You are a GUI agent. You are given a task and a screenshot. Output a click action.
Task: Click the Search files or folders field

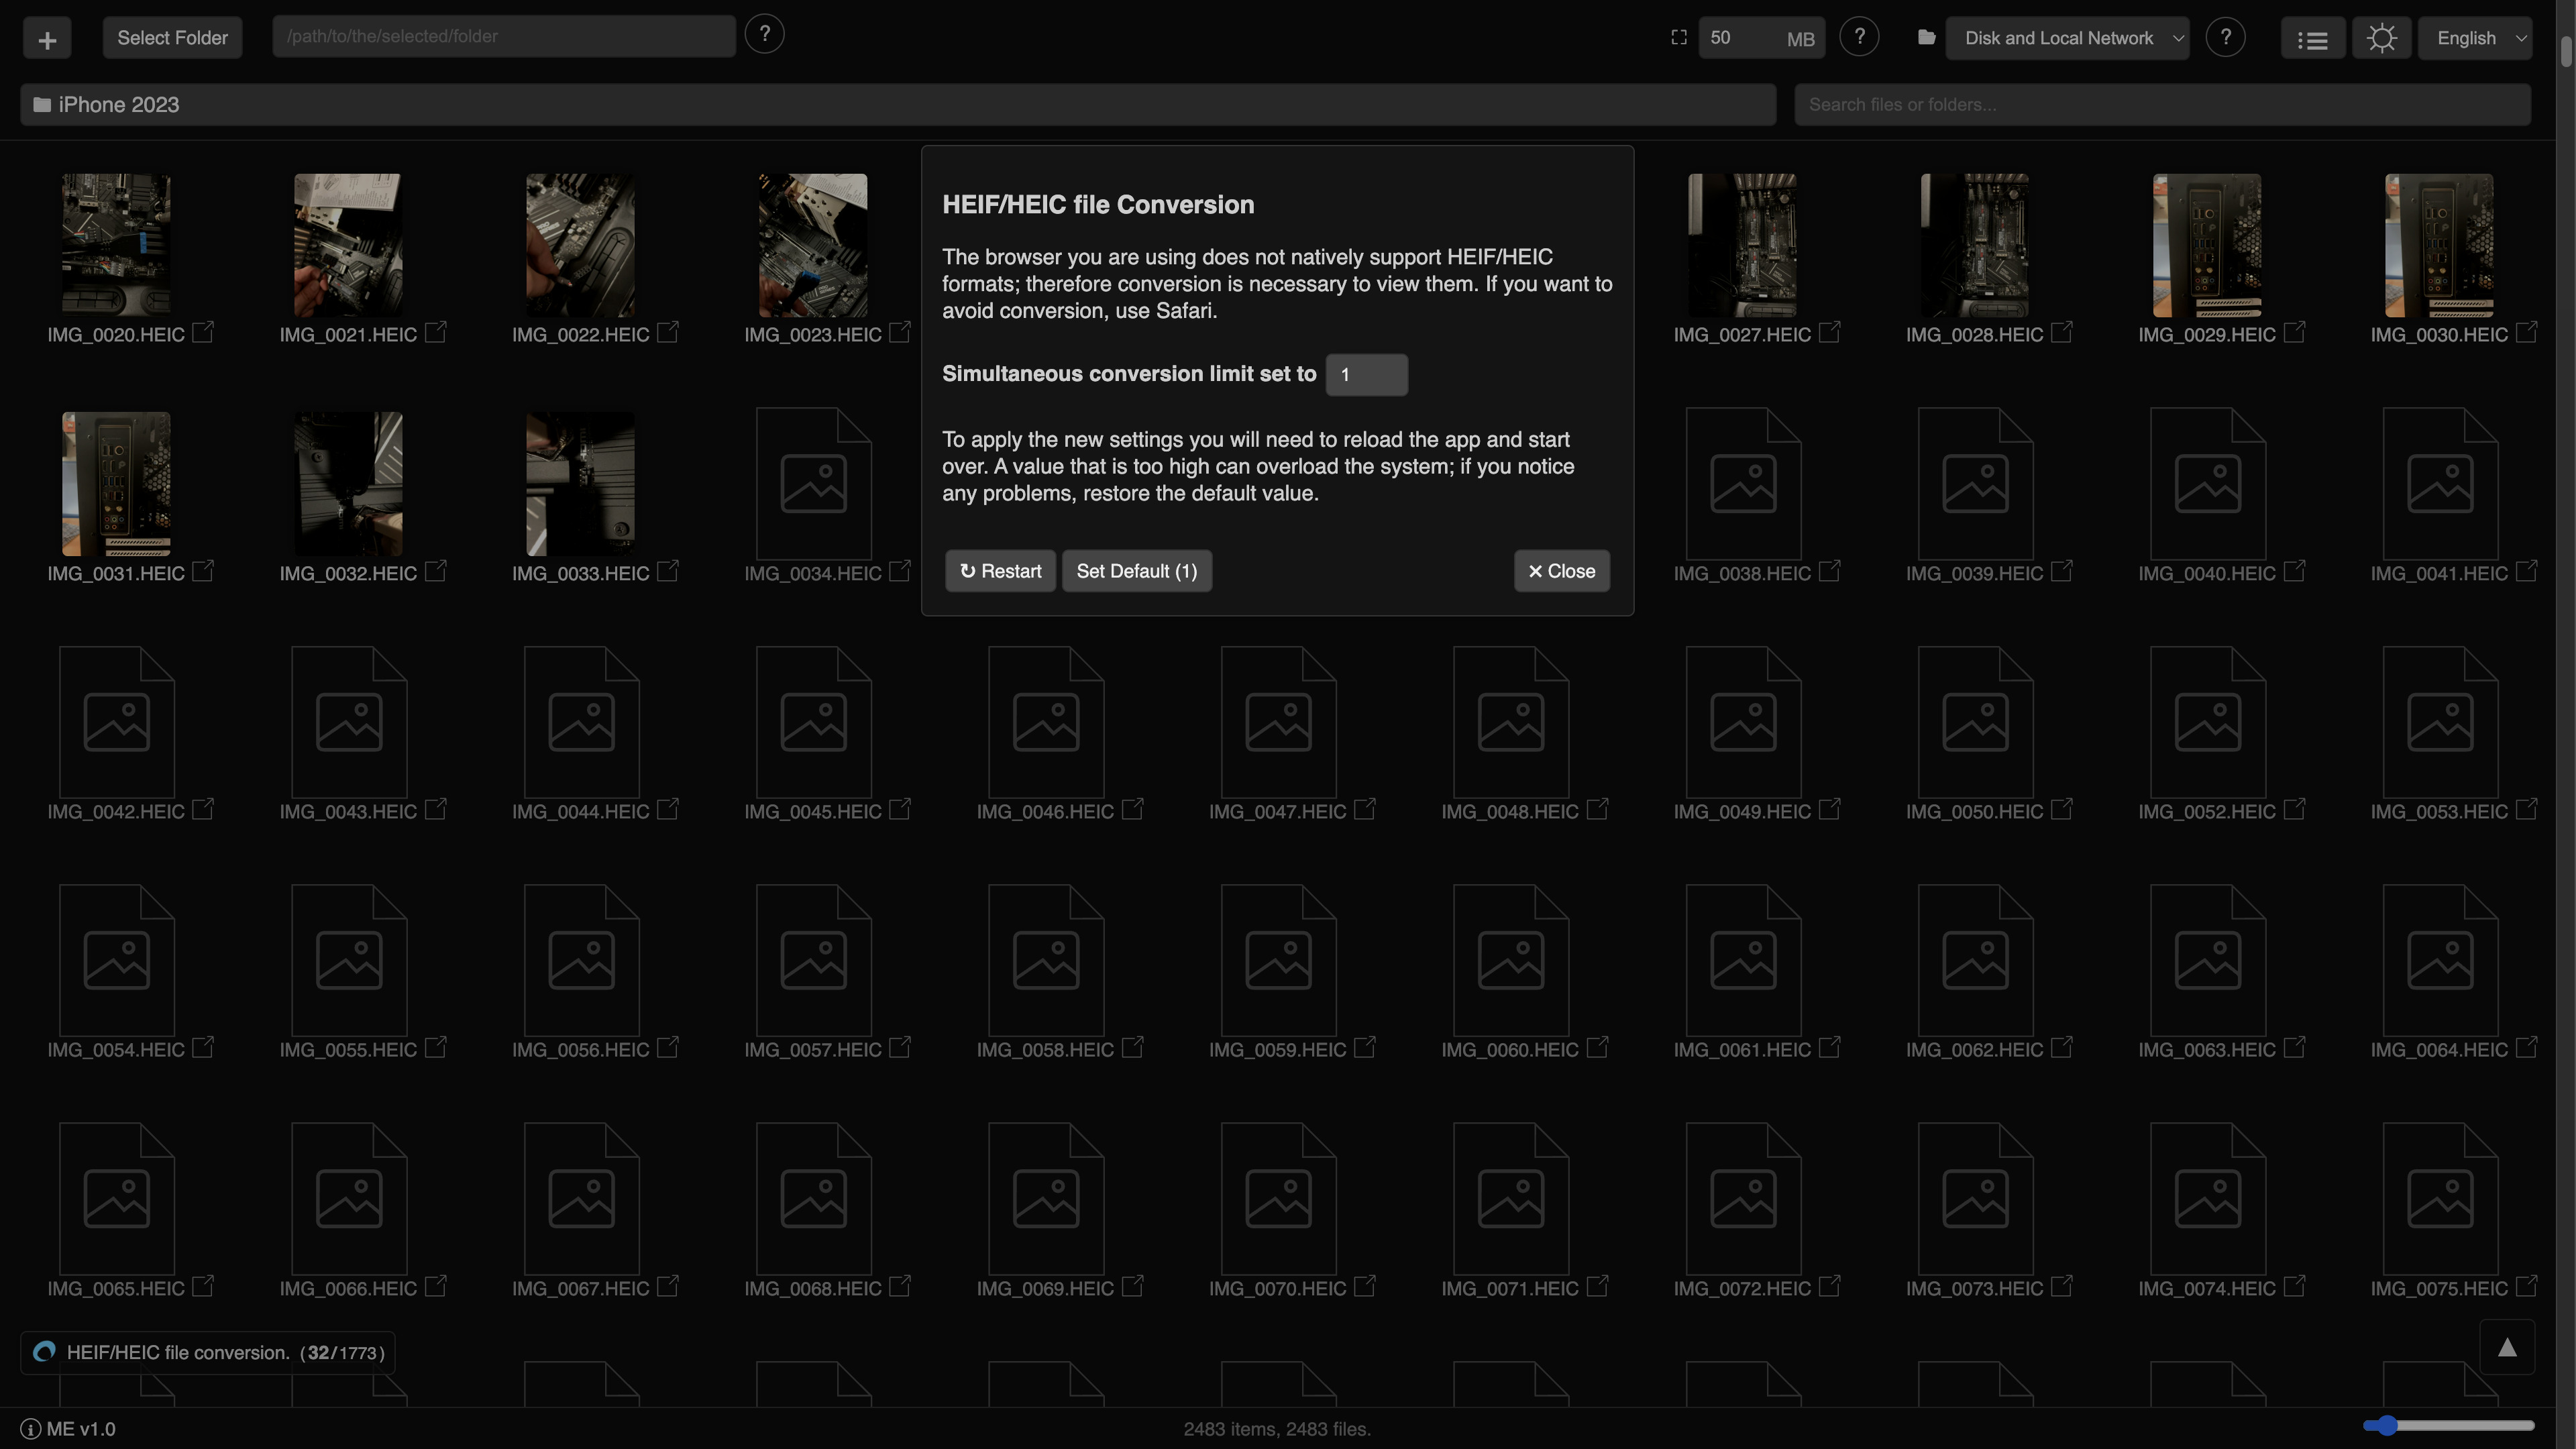coord(2162,105)
